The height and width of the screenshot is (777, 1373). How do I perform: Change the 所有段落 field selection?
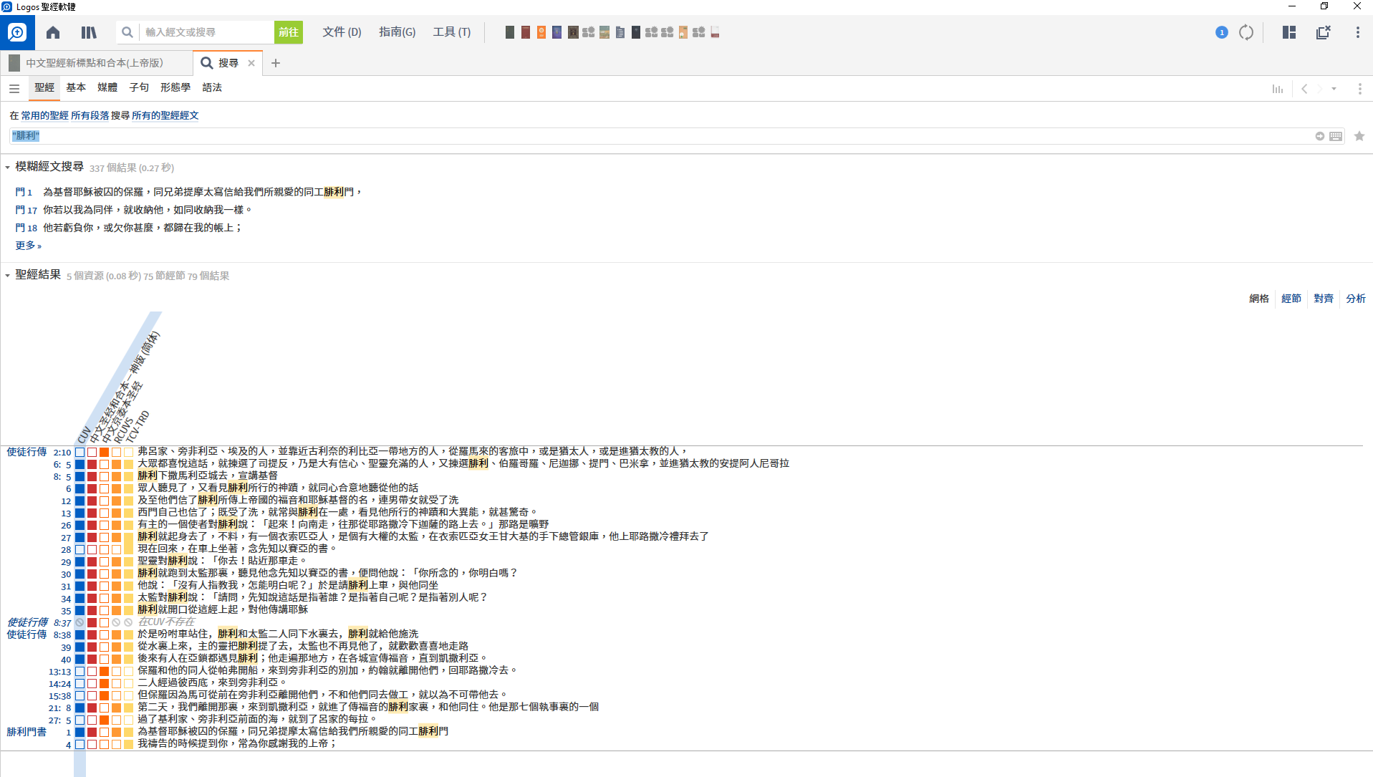90,115
